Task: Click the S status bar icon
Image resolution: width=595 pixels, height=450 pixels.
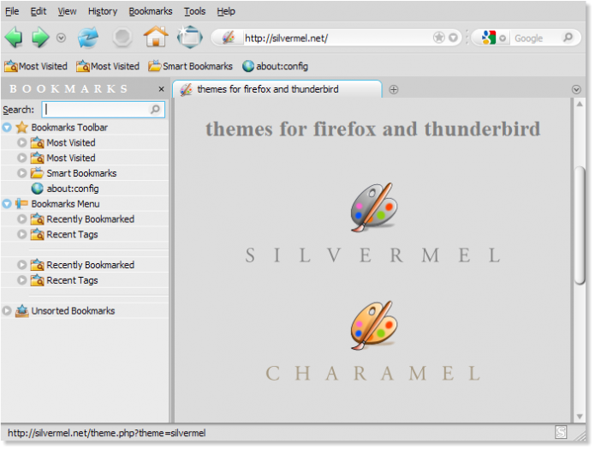Action: (x=561, y=432)
